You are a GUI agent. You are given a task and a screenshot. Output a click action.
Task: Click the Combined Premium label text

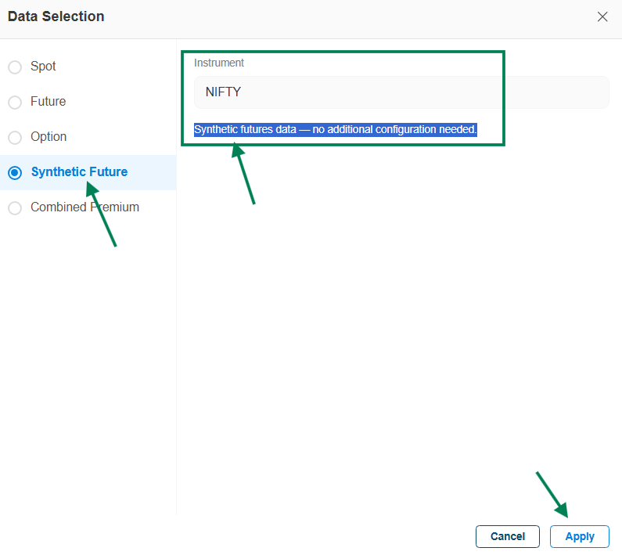click(84, 207)
